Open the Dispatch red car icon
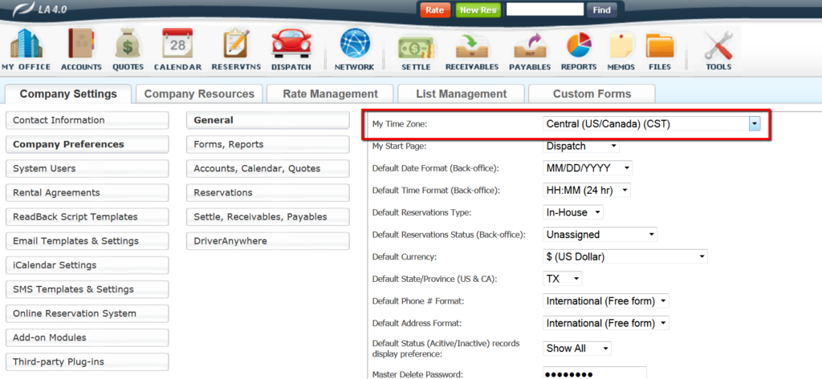The width and height of the screenshot is (822, 379). [291, 45]
